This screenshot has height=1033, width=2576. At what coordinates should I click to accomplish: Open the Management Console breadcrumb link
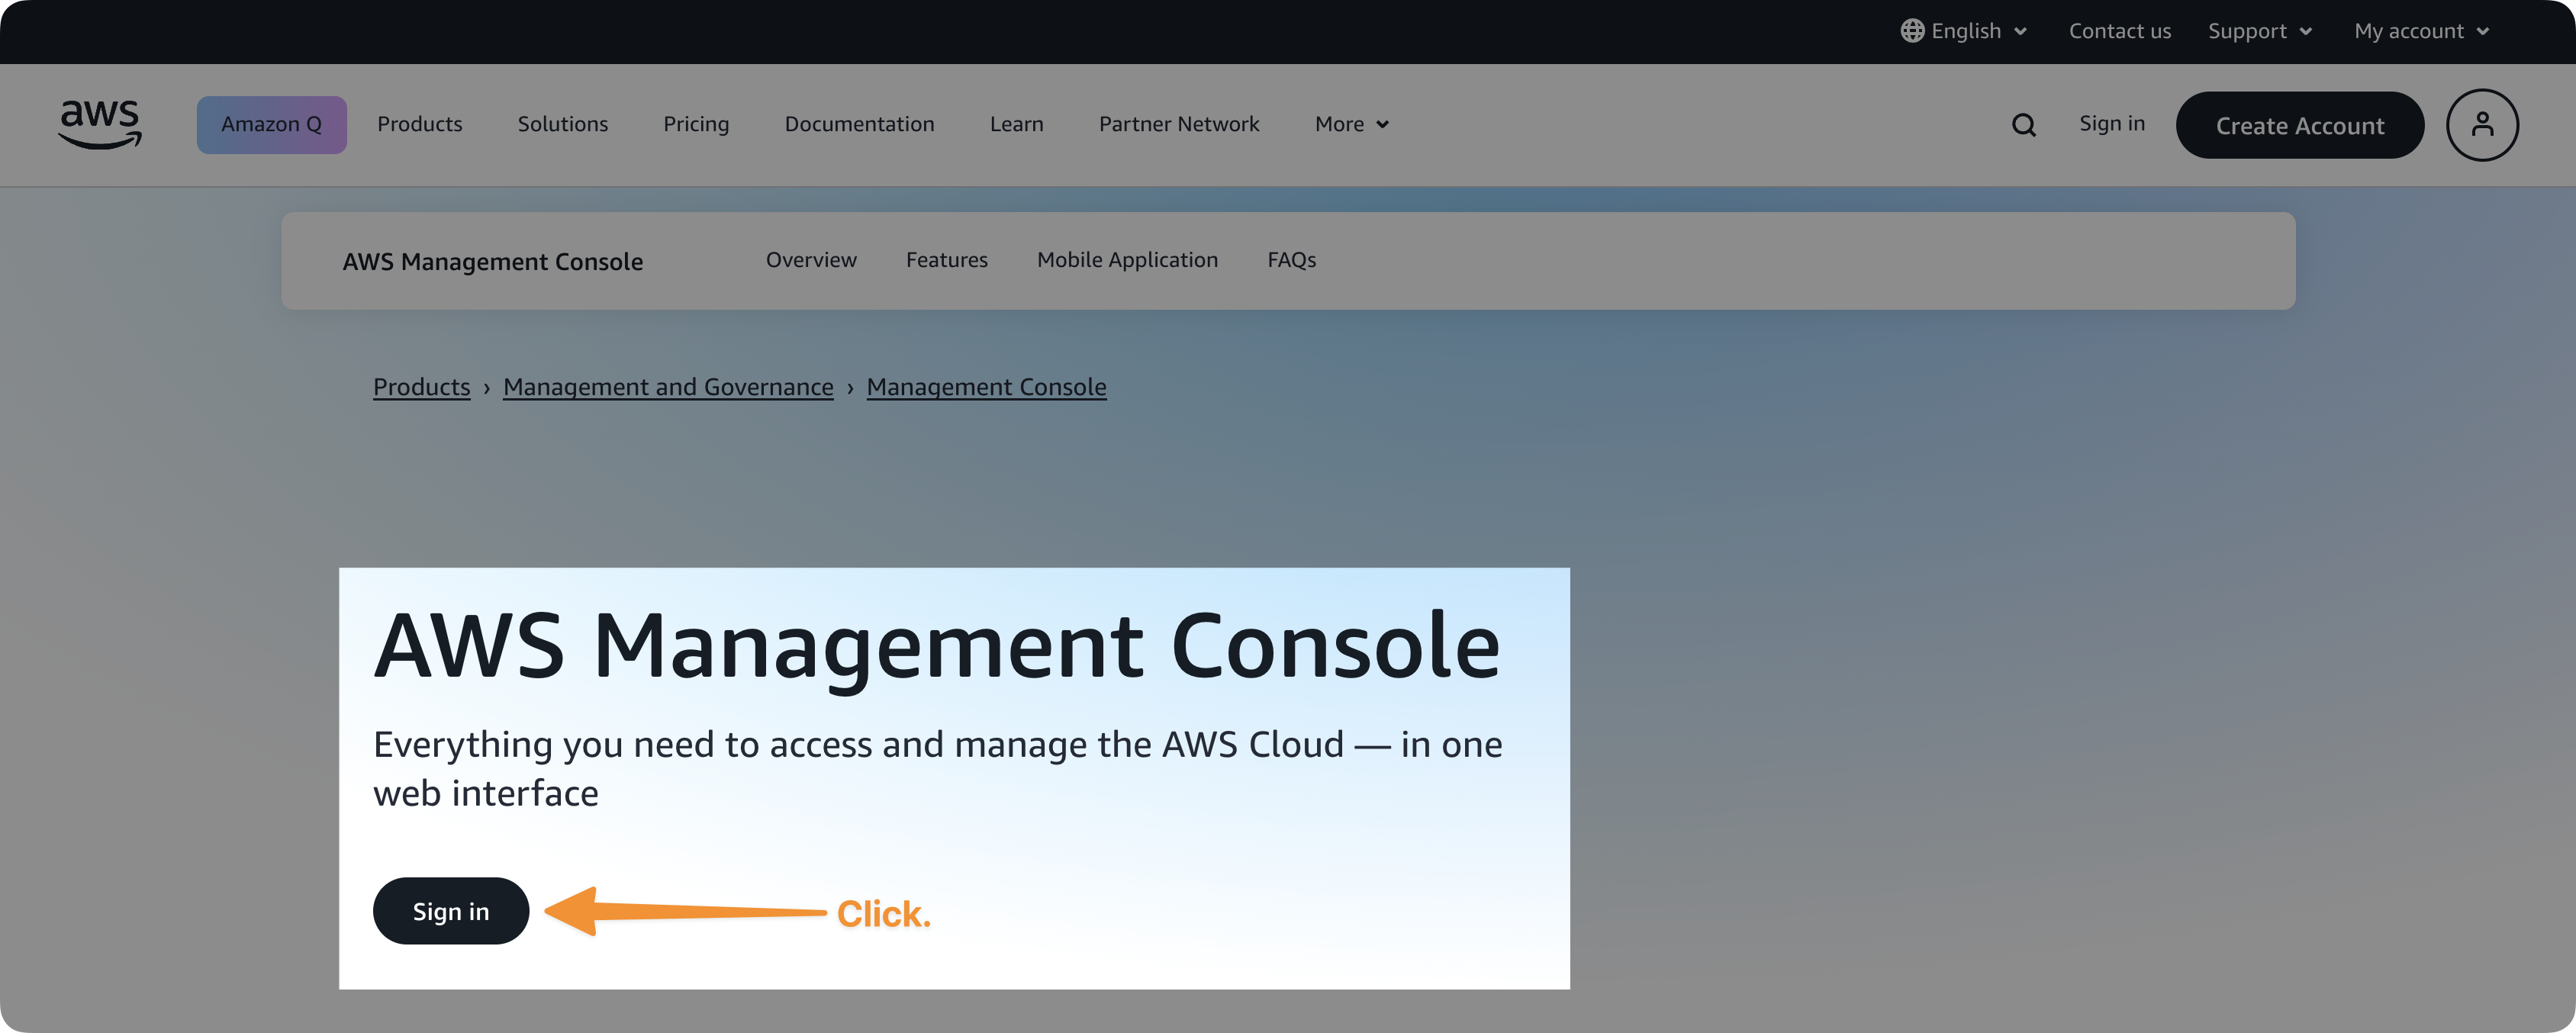986,386
